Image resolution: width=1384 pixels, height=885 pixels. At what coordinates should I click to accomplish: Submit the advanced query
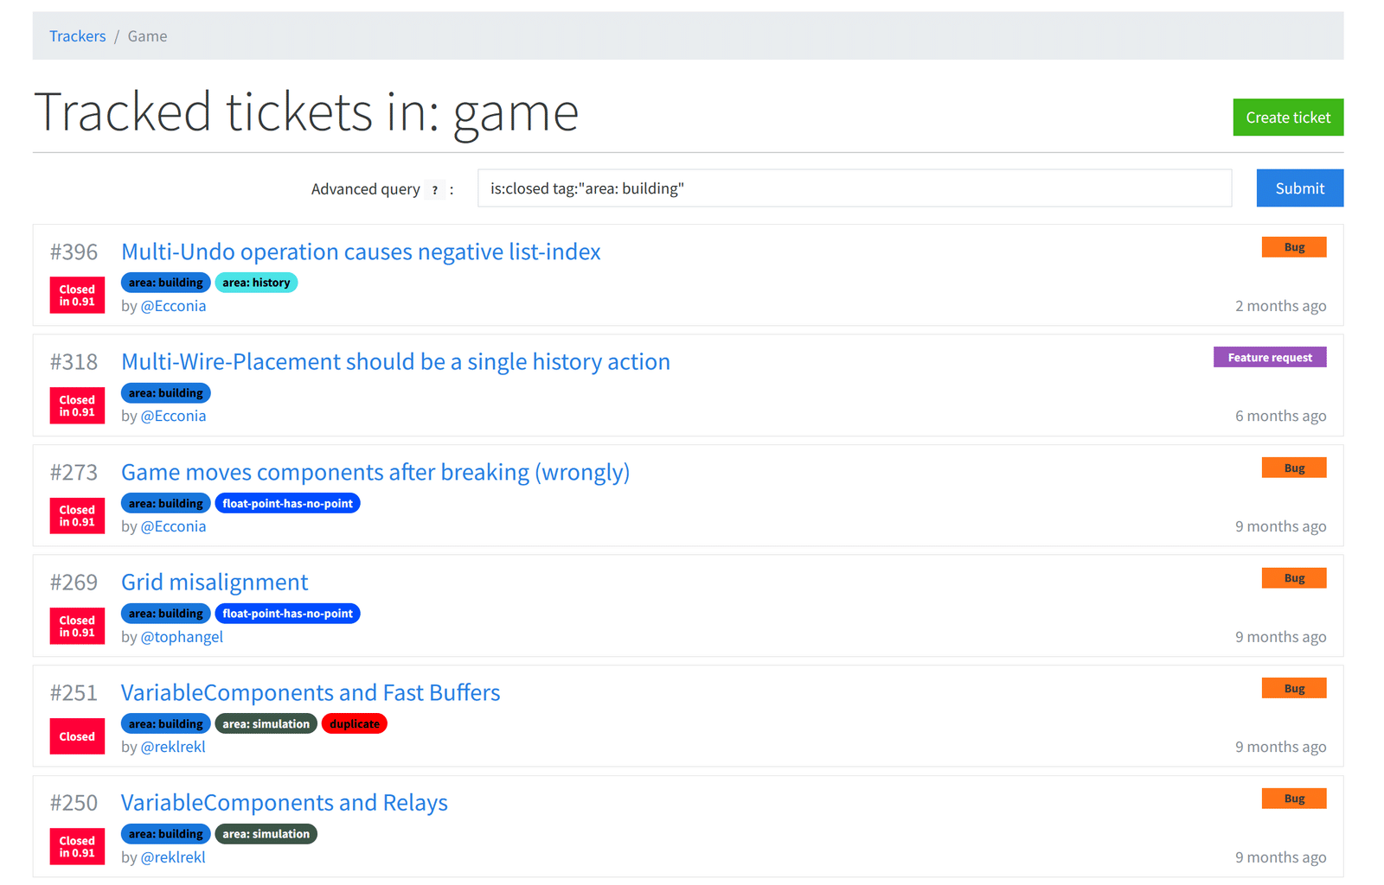coord(1299,188)
